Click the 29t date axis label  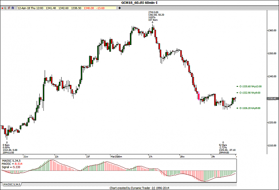click(213, 157)
